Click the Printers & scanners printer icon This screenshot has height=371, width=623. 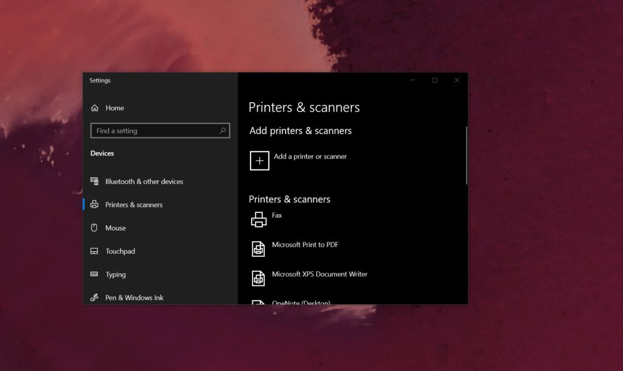pyautogui.click(x=95, y=205)
